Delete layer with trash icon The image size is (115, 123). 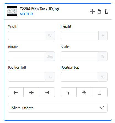click(106, 11)
